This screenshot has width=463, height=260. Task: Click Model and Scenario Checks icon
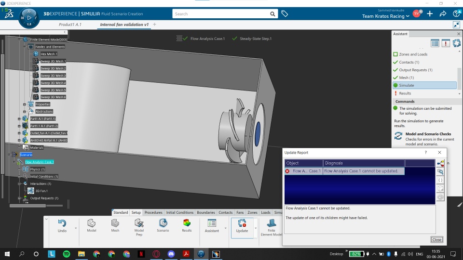tap(398, 136)
